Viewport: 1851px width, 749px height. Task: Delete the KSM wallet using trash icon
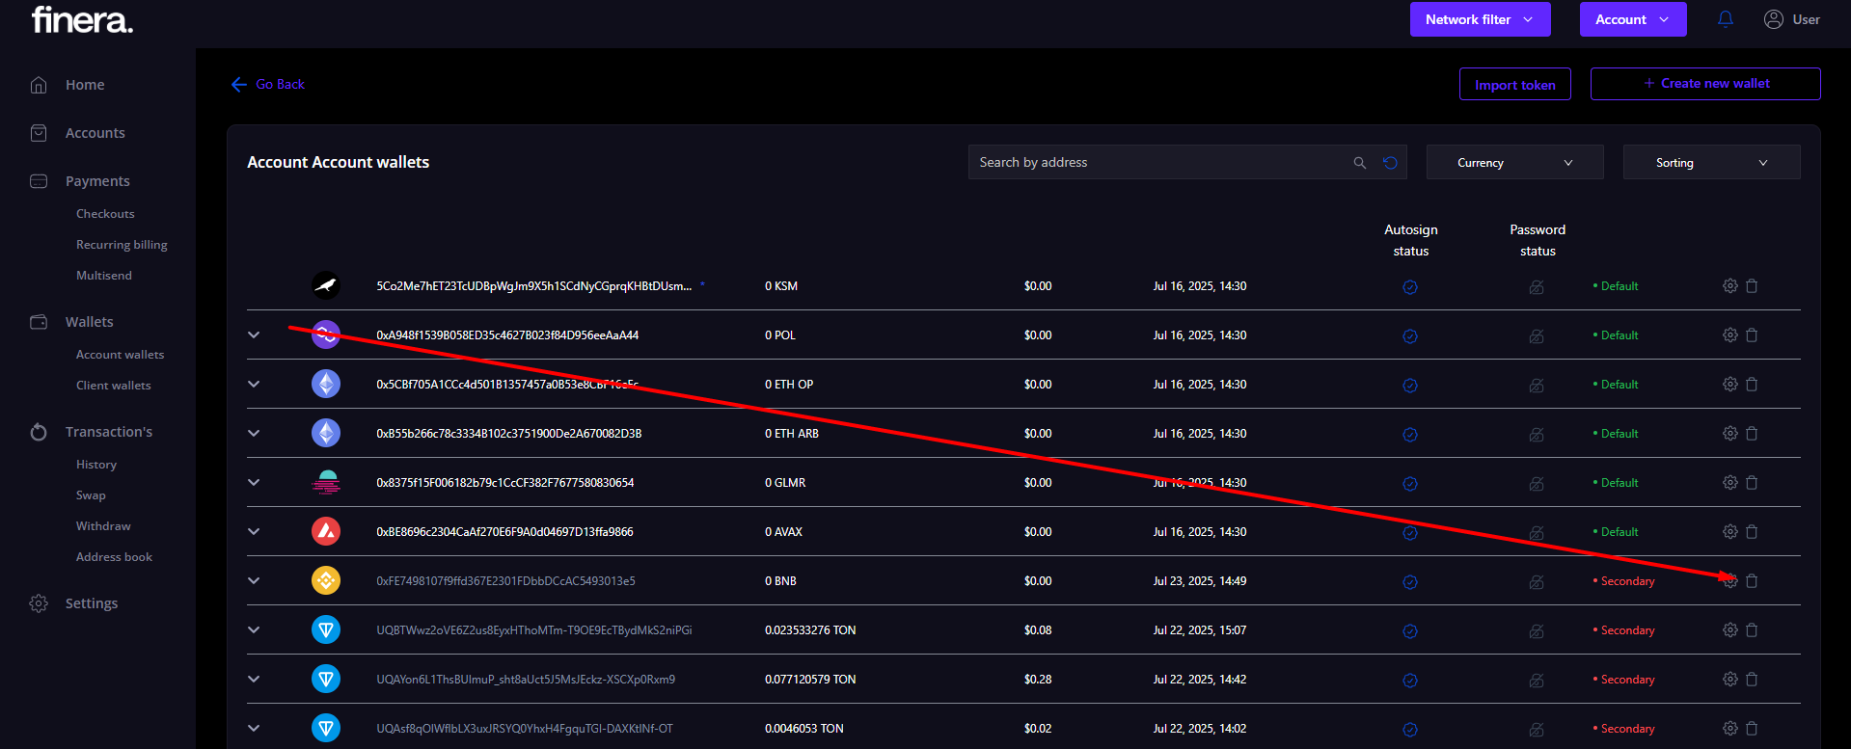(1752, 286)
